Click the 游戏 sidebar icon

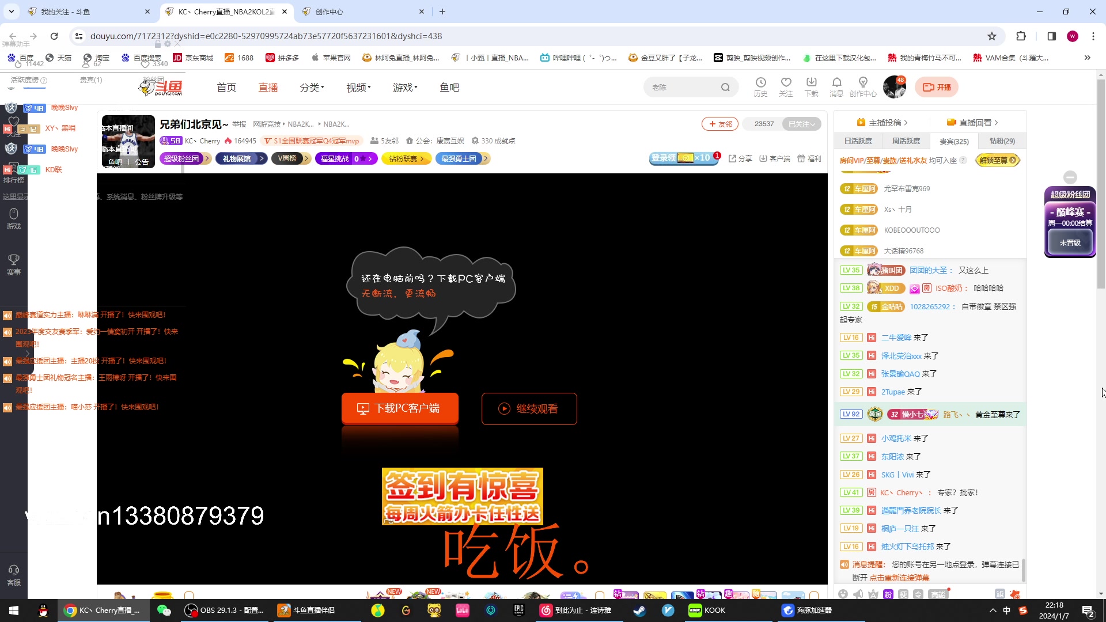[x=14, y=219]
